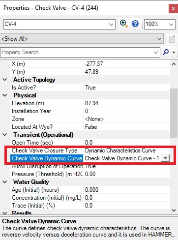This screenshot has width=178, height=240.
Task: Open the blue Help question-mark icon
Action: [135, 24]
